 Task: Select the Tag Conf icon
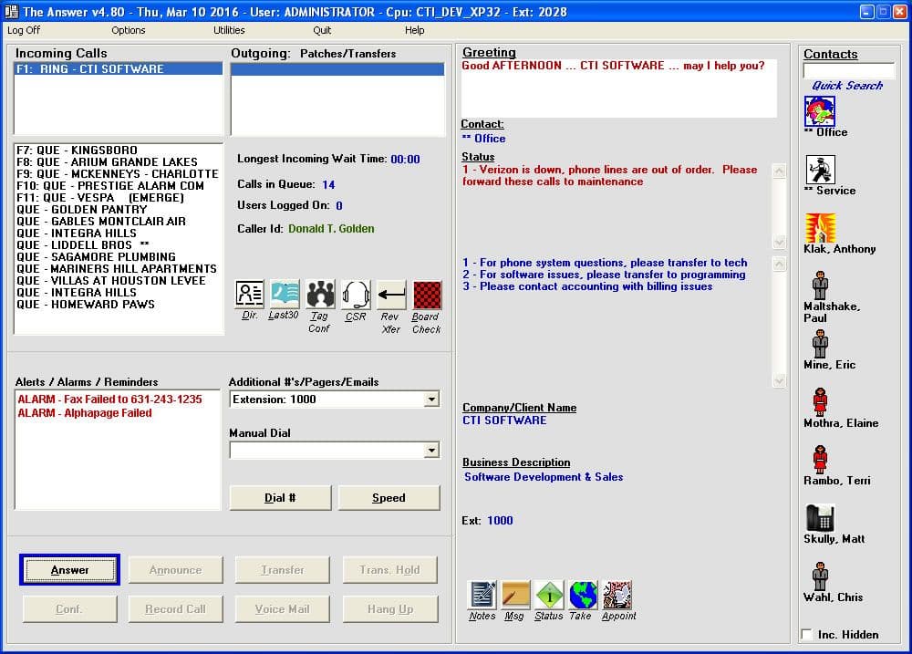pyautogui.click(x=318, y=294)
